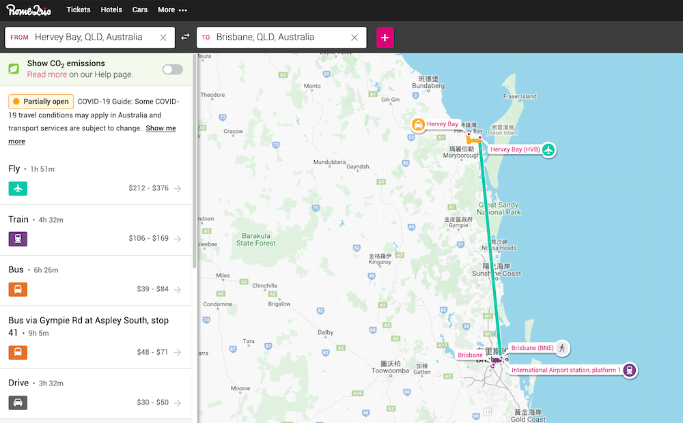This screenshot has width=683, height=423.
Task: Click the FROM origin input field
Action: 89,38
